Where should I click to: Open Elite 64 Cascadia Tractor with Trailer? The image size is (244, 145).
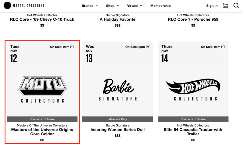(x=193, y=132)
